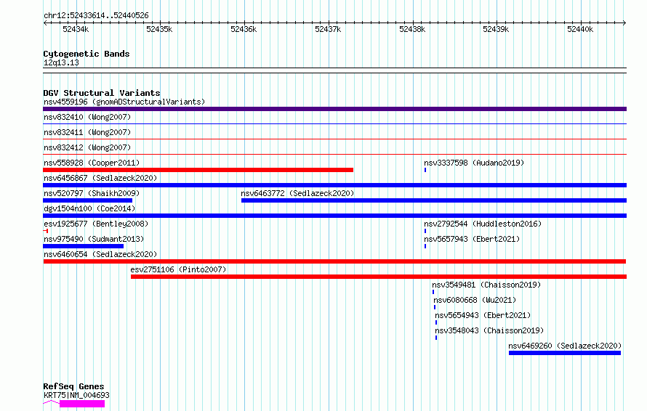Click the nsv2792544 (Huddleston2016) label
The image size is (647, 411).
(483, 224)
